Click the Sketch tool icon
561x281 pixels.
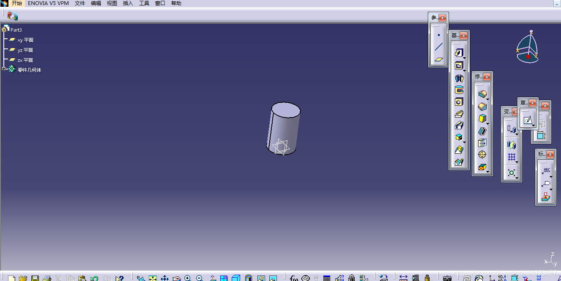(x=527, y=120)
